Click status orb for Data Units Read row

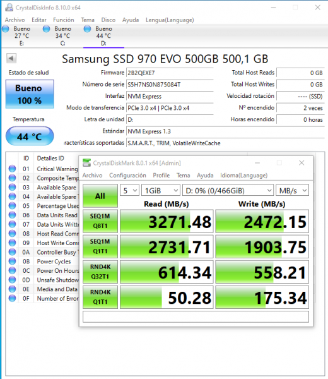click(x=13, y=215)
